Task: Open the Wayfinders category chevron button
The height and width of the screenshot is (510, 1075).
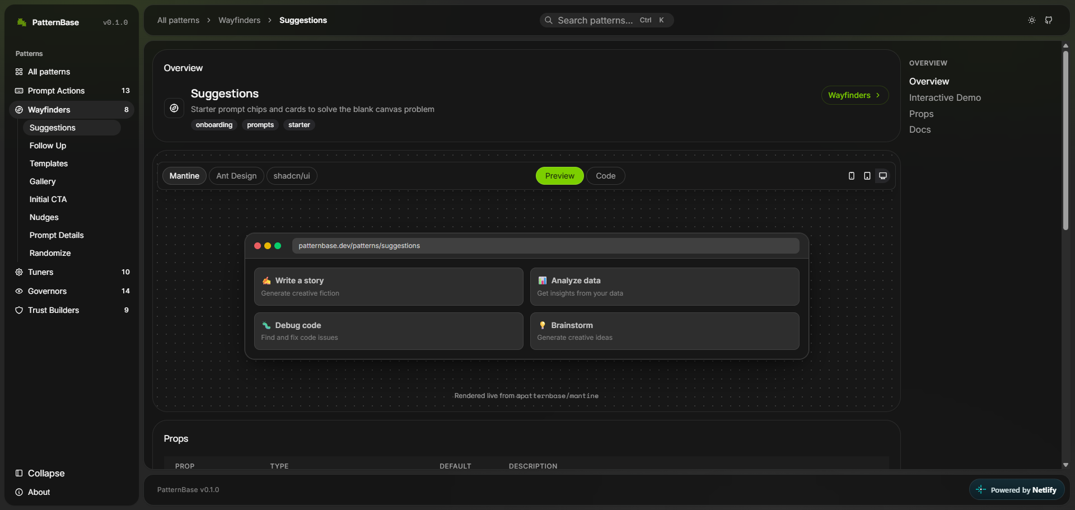Action: click(x=854, y=95)
